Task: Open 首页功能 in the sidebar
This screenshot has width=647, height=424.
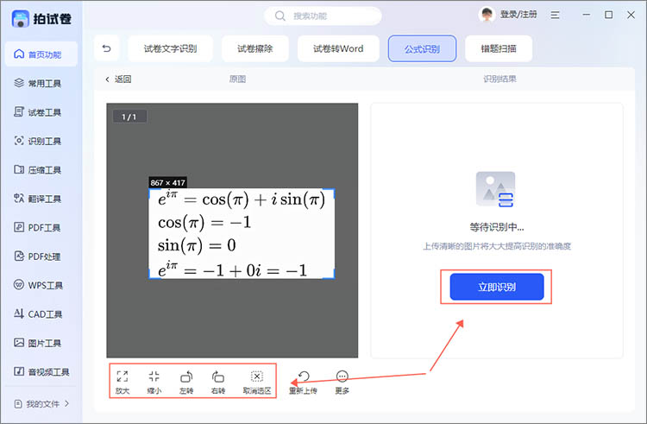Action: point(41,54)
